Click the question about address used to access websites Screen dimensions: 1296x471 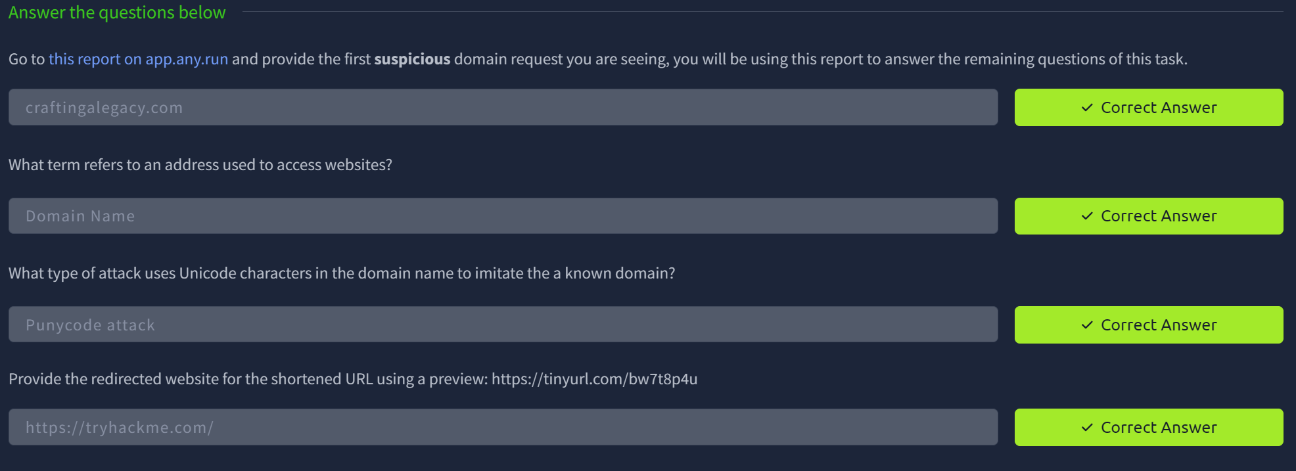coord(200,165)
